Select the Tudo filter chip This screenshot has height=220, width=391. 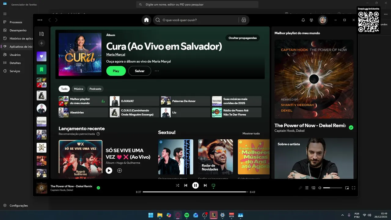pyautogui.click(x=64, y=89)
